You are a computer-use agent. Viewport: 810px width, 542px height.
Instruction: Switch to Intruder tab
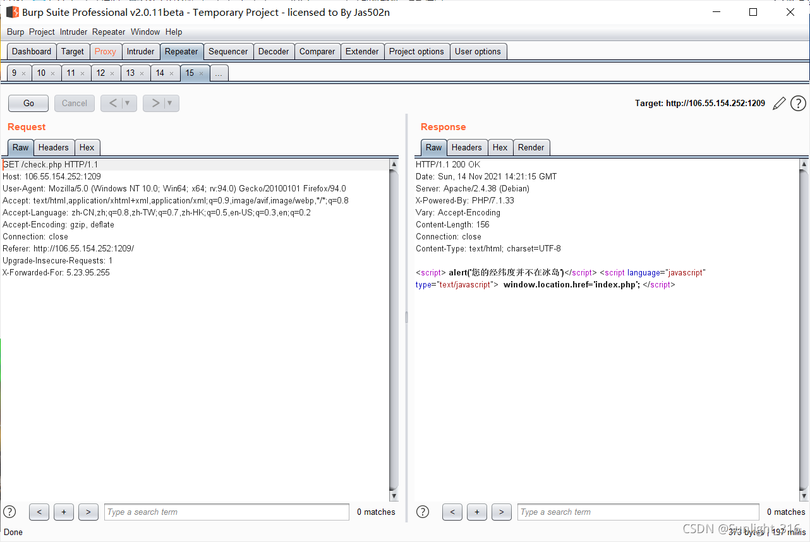point(140,51)
